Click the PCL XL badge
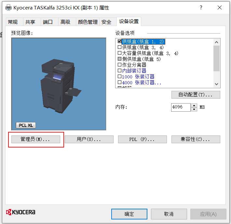The image size is (231, 224). coord(26,125)
